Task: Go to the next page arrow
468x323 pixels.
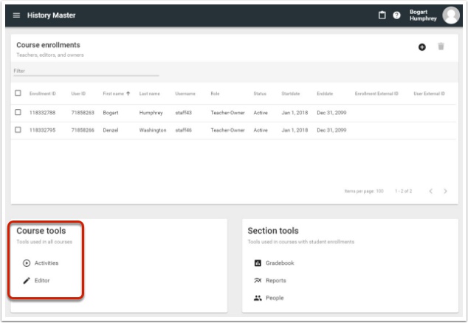Action: 445,191
